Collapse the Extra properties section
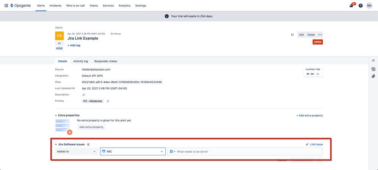 [x=56, y=115]
